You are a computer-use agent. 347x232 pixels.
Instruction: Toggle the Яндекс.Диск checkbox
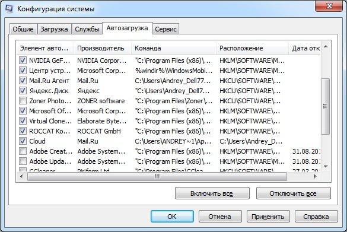23,91
